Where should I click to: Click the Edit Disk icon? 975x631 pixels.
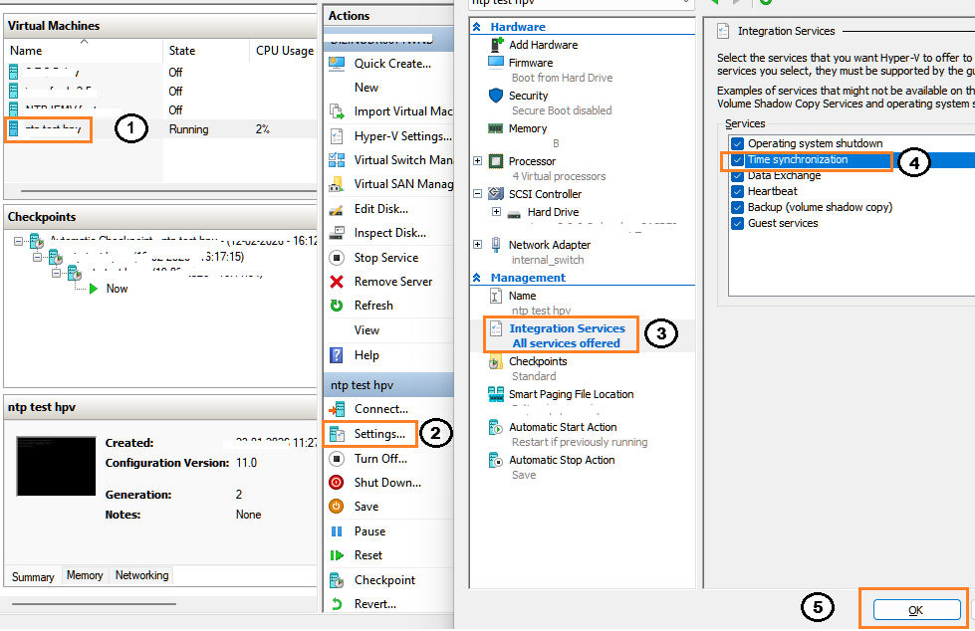tap(337, 209)
